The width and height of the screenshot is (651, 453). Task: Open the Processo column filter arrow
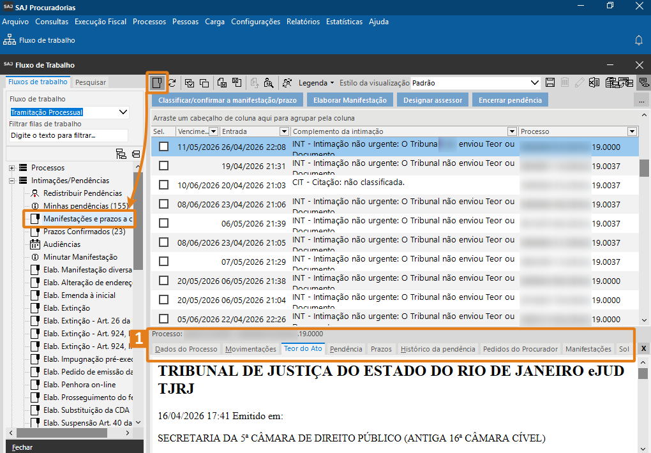632,131
